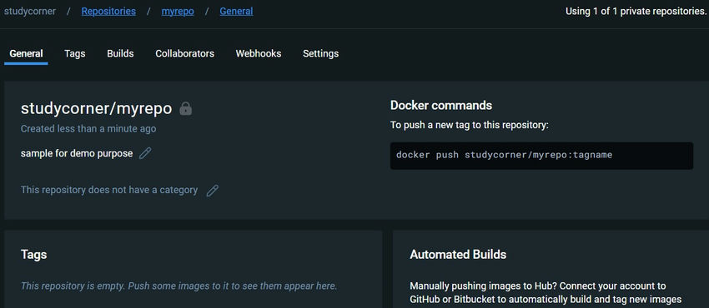Follow the Repositories breadcrumb link
Viewport: 709px width, 308px height.
coord(108,12)
